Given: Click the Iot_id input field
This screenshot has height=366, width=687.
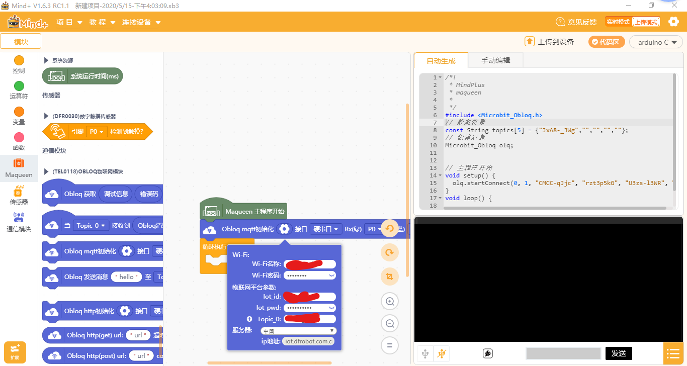Looking at the screenshot, I should tap(309, 297).
